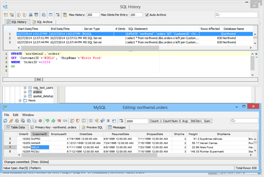Click the horizontal split view icon in SQL History toolbar
Image resolution: width=264 pixels, height=177 pixels.
coord(50,15)
